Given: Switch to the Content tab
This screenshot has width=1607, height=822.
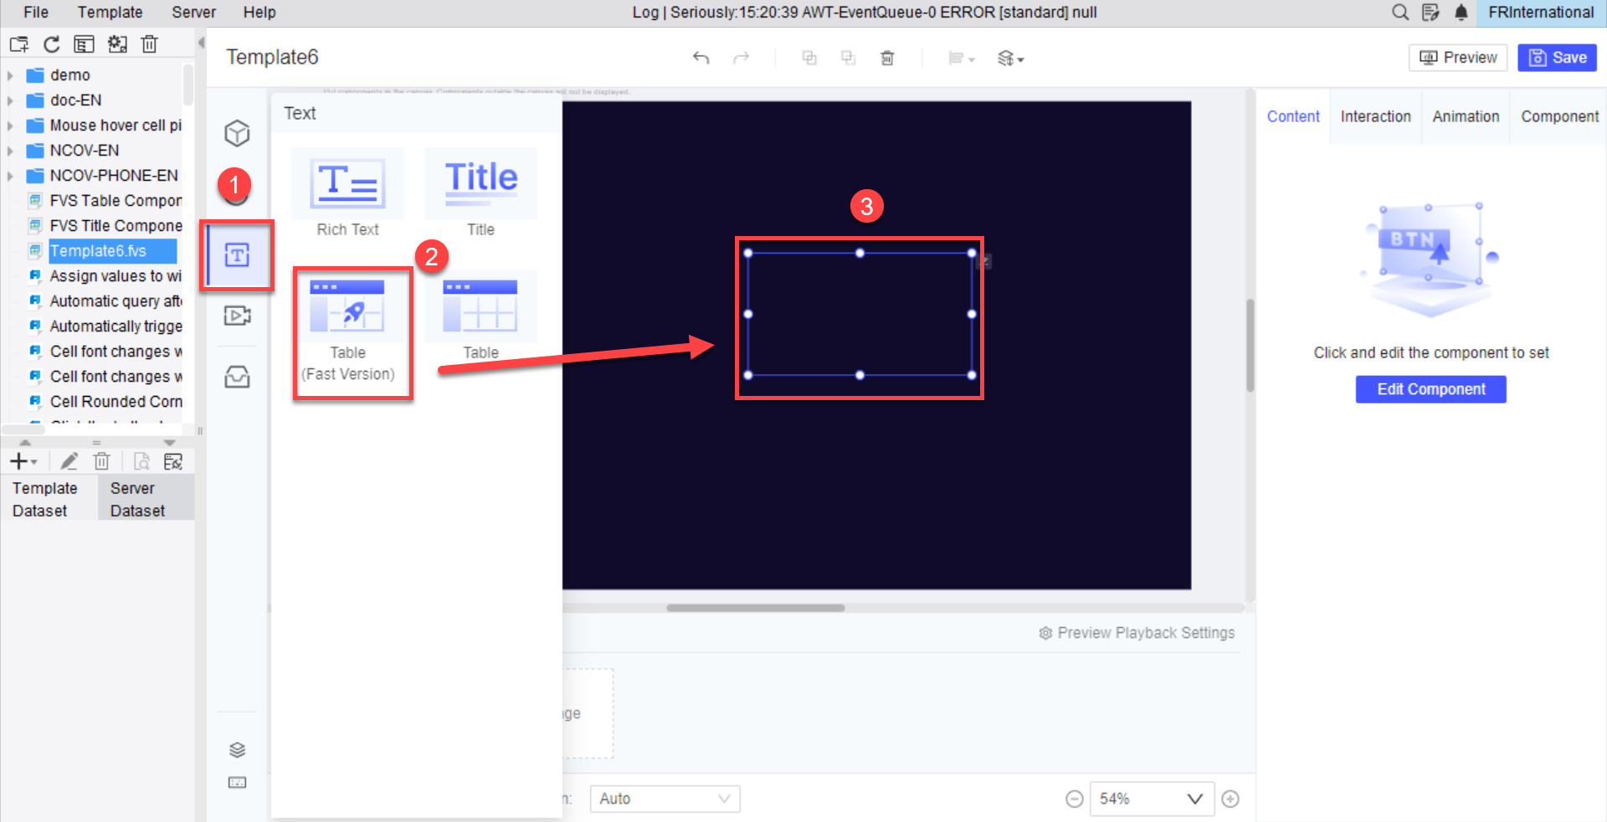Looking at the screenshot, I should coord(1293,117).
